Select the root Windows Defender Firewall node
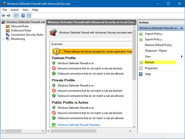The image size is (185, 139). pos(26,22)
